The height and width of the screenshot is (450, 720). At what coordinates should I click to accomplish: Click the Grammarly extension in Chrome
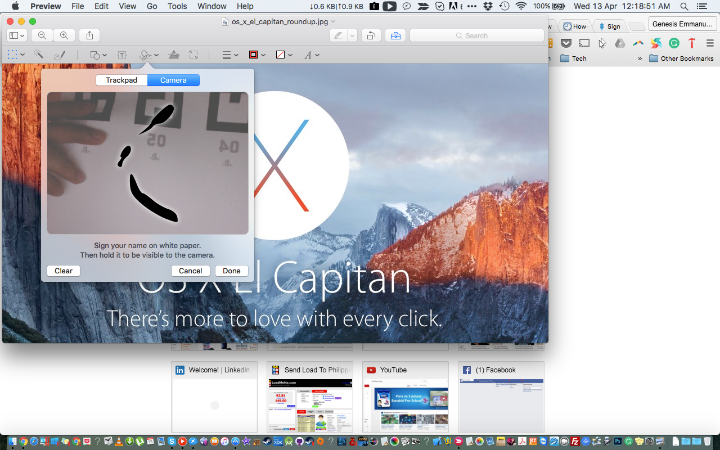pyautogui.click(x=674, y=43)
